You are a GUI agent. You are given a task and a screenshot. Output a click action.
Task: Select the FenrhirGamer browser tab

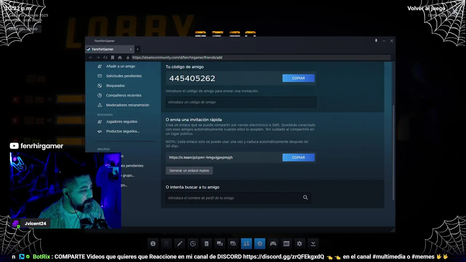point(110,49)
